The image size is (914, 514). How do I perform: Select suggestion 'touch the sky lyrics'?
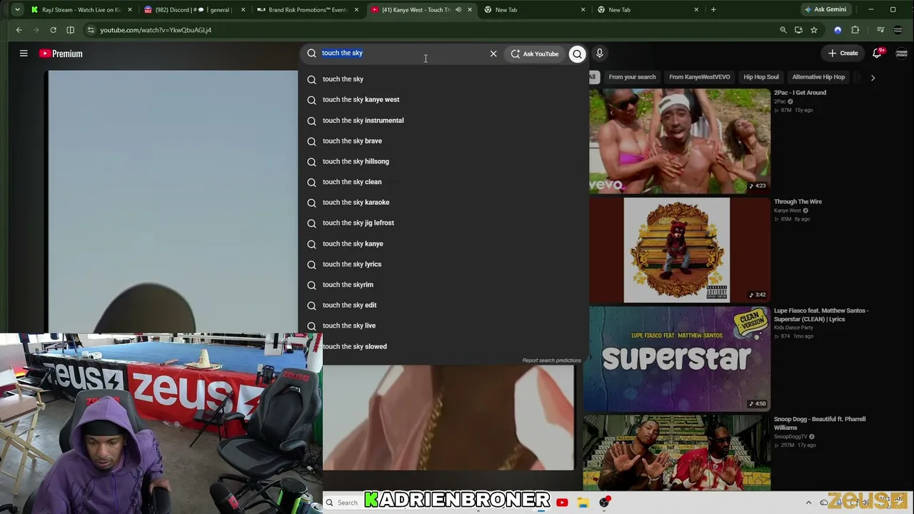352,264
